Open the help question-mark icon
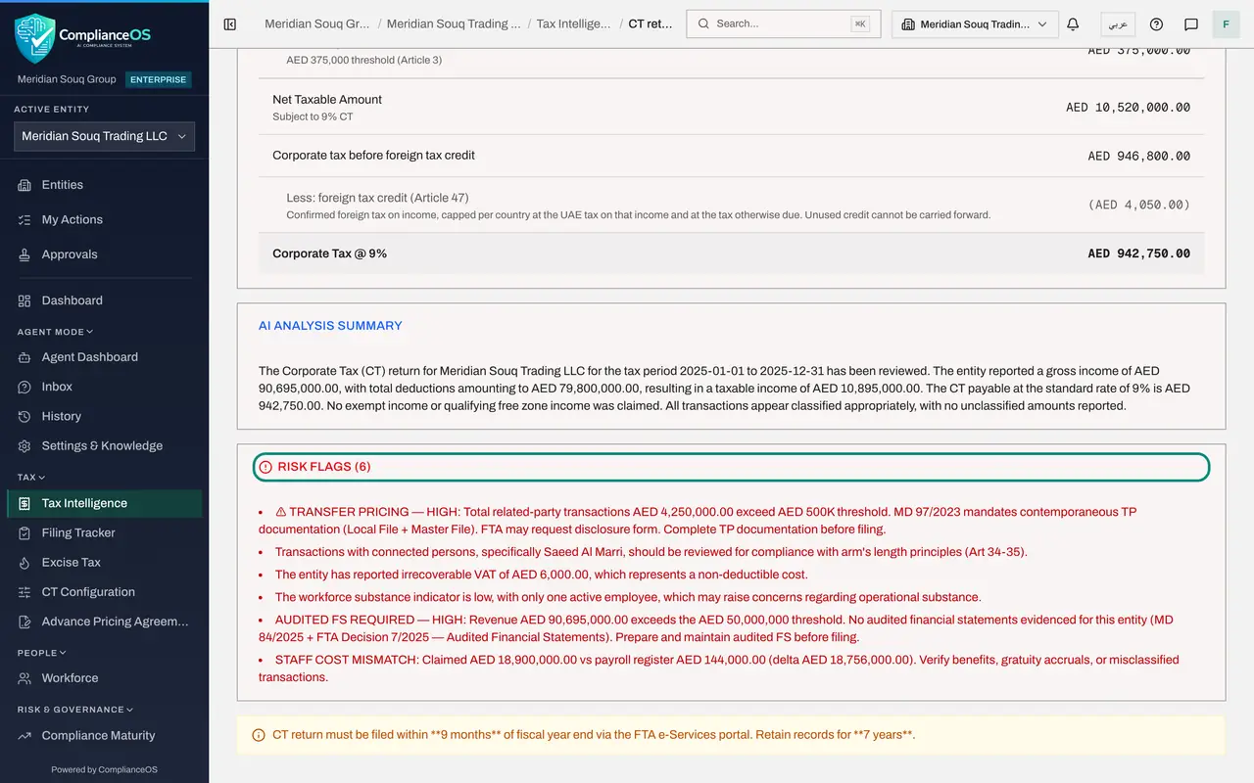Viewport: 1254px width, 783px height. click(x=1156, y=23)
